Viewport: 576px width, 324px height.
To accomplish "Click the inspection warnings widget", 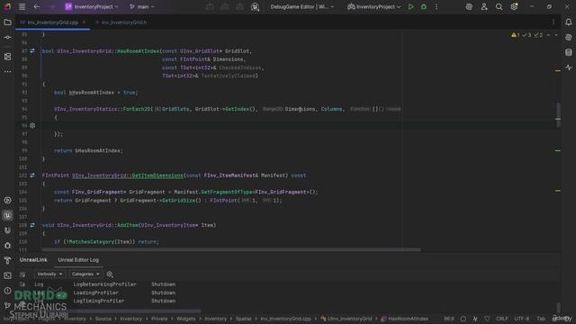I will tap(527, 35).
